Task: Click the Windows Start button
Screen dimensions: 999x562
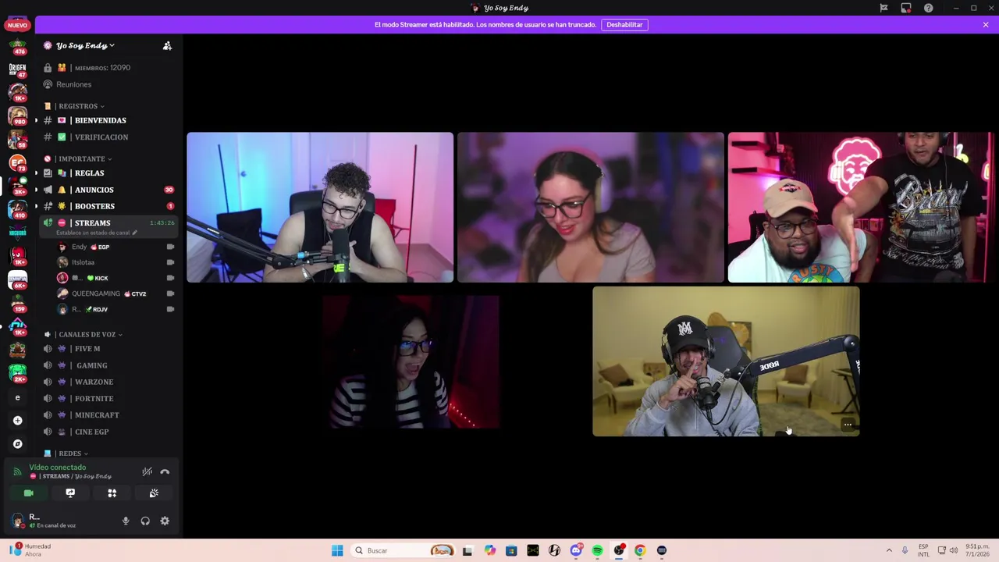Action: coord(337,551)
